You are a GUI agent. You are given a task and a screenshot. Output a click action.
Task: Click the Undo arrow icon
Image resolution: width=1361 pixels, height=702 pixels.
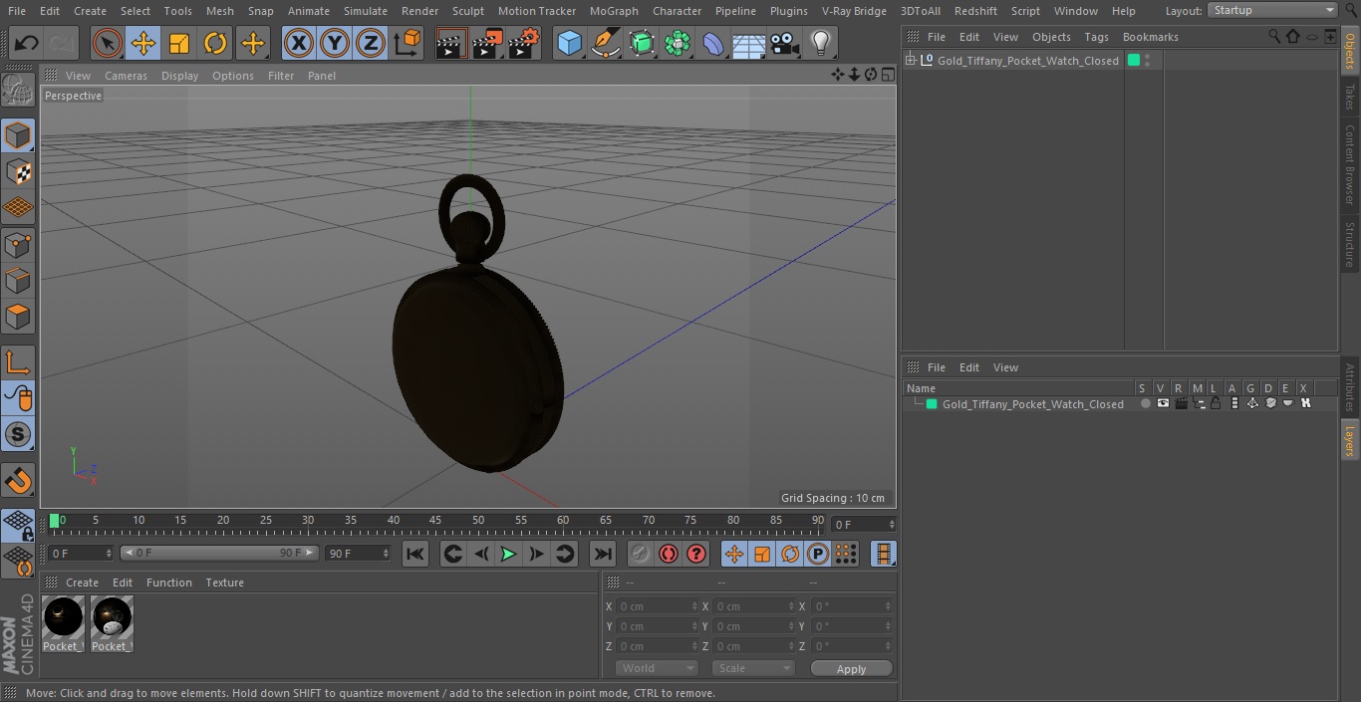(27, 44)
